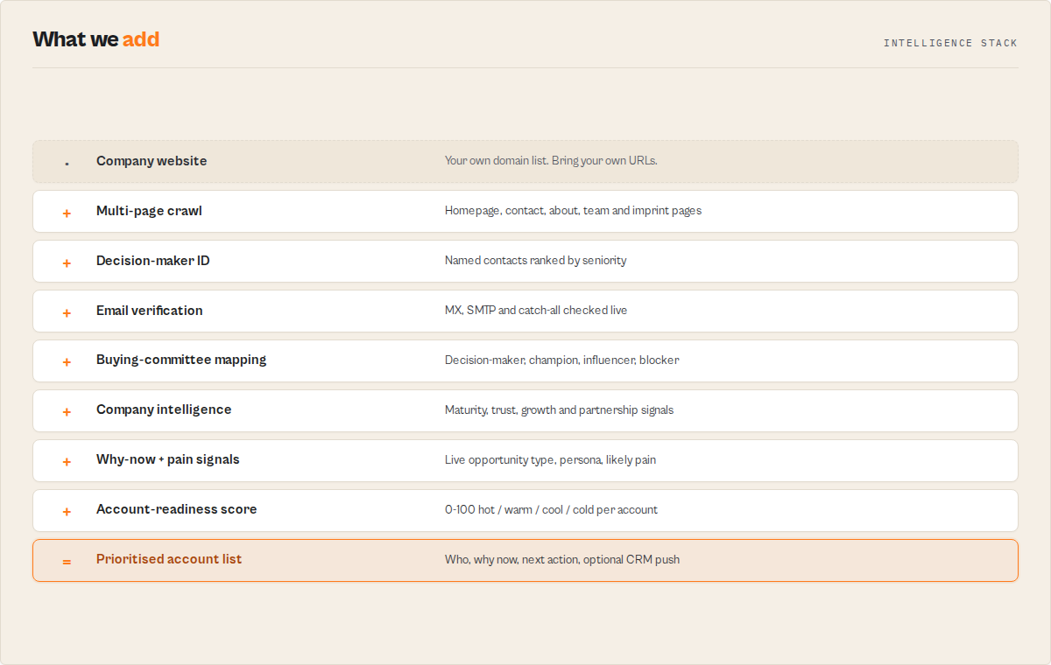
Task: Click 'Your own domain list. Bring your own URLs.'
Action: click(x=551, y=161)
